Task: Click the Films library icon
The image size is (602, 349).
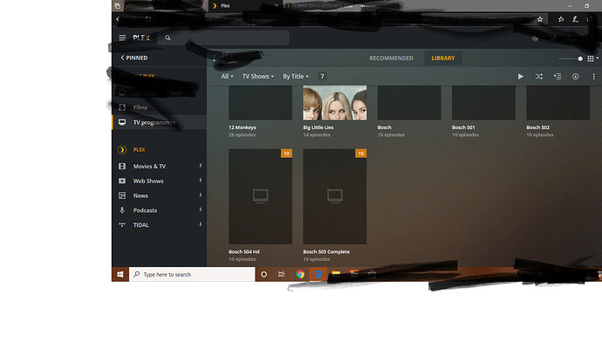Action: (x=122, y=107)
